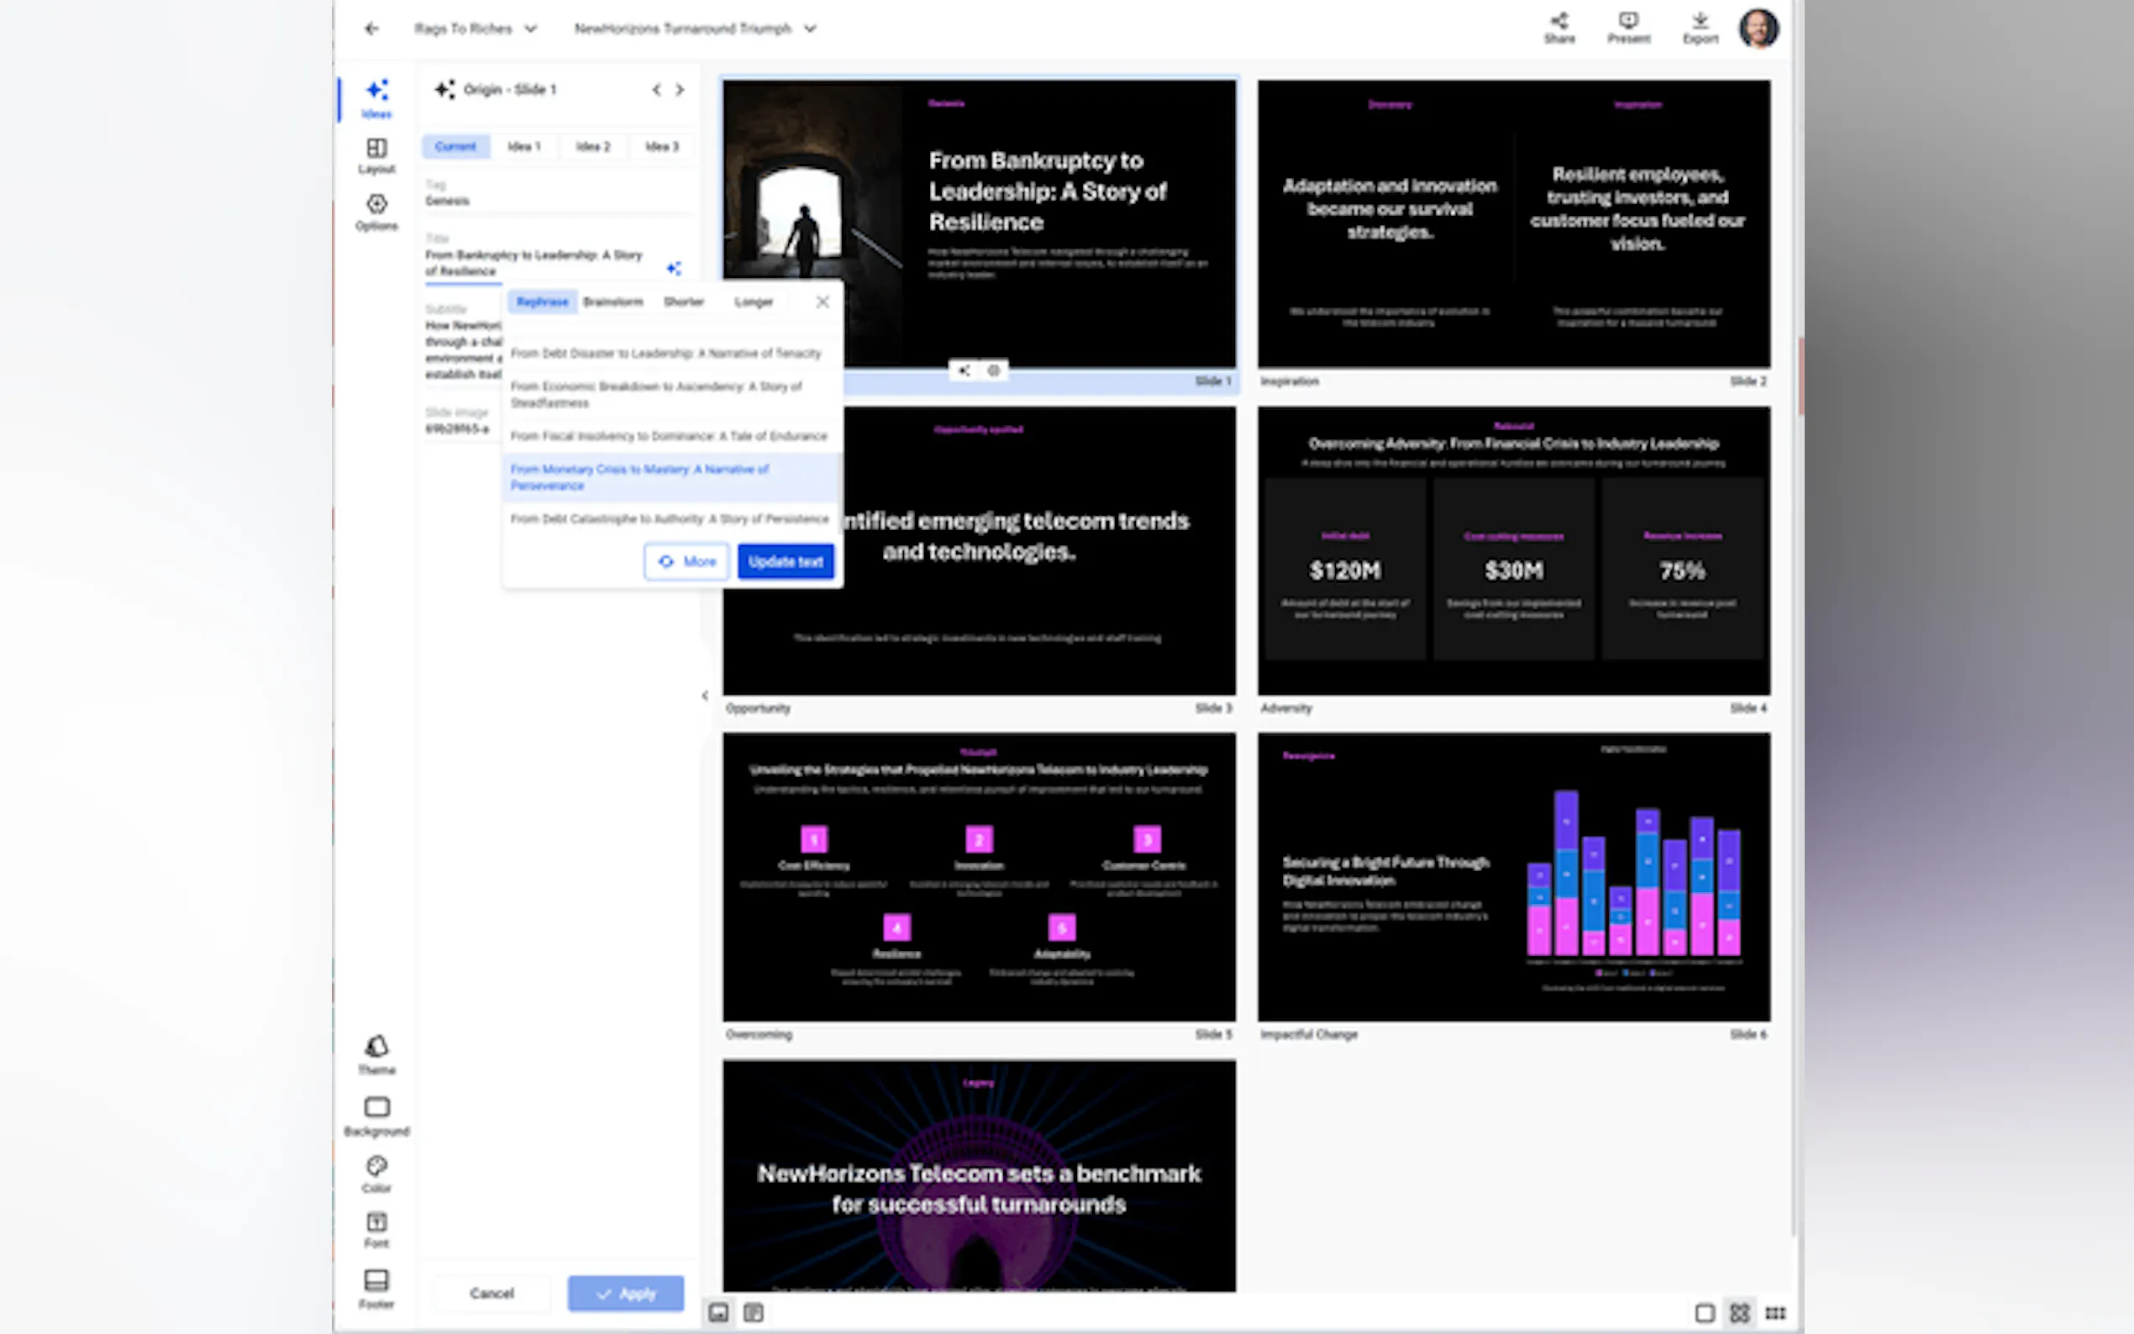The image size is (2134, 1334).
Task: Open the Background settings icon
Action: click(x=376, y=1107)
